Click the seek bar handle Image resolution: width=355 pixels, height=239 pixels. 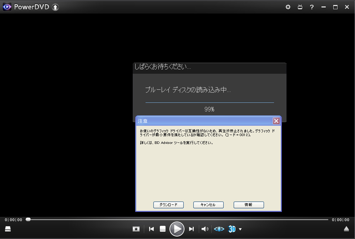point(28,219)
